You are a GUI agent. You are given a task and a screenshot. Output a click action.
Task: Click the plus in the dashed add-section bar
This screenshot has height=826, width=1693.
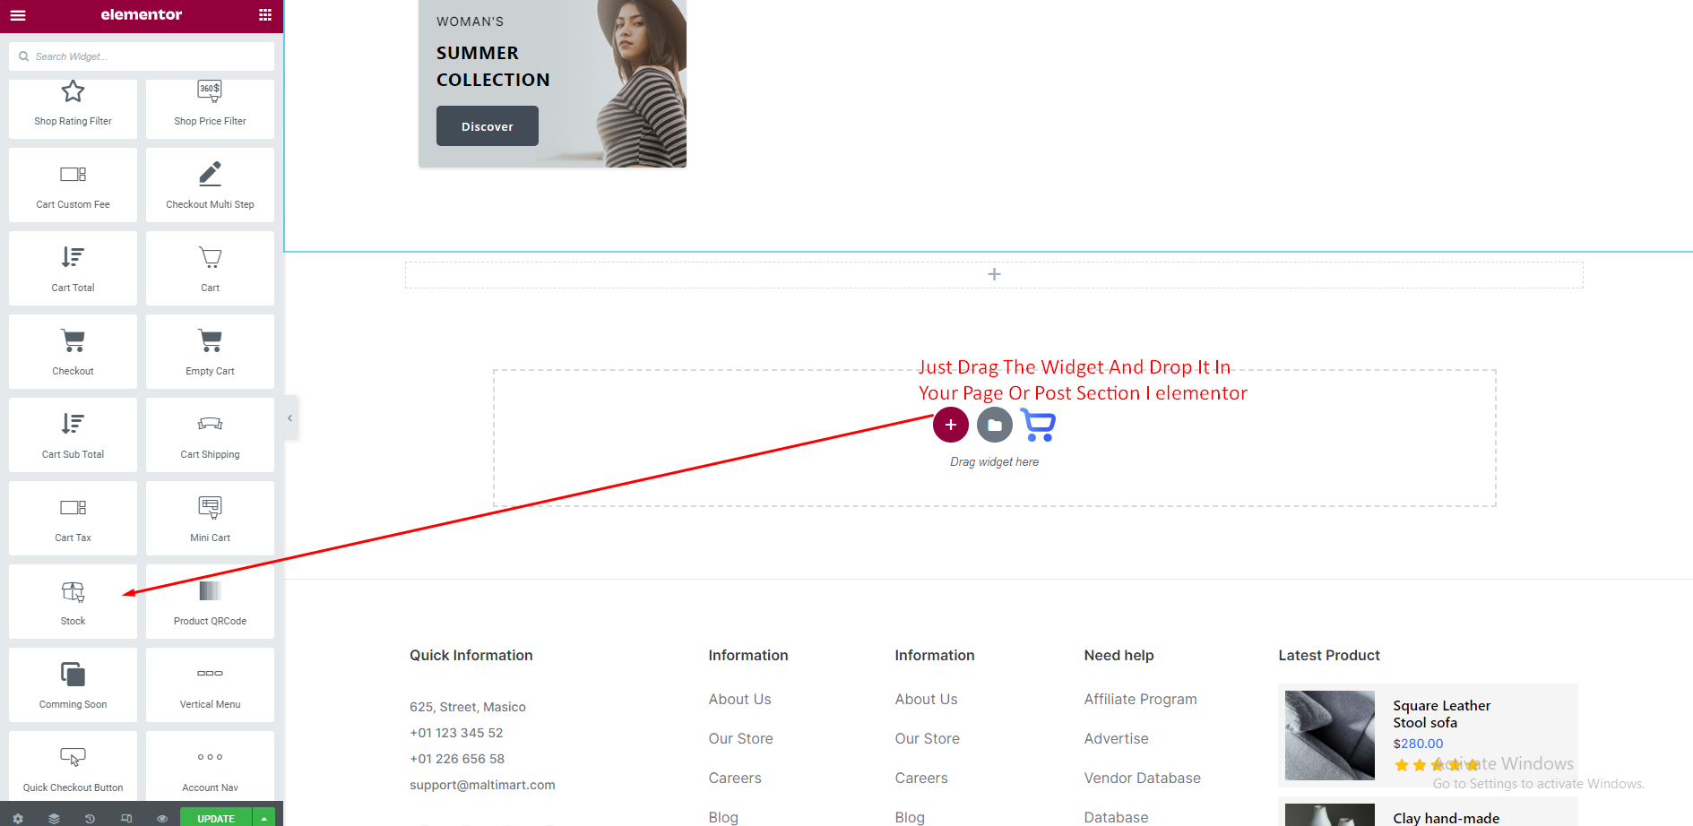point(994,274)
